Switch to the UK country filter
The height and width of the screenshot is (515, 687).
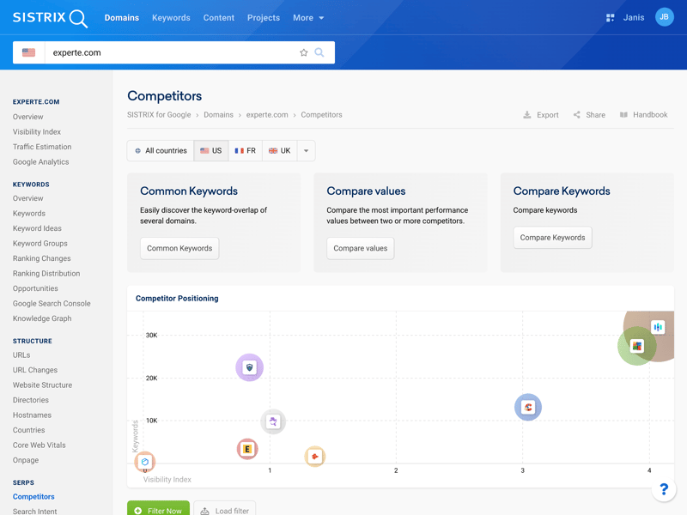pyautogui.click(x=280, y=151)
